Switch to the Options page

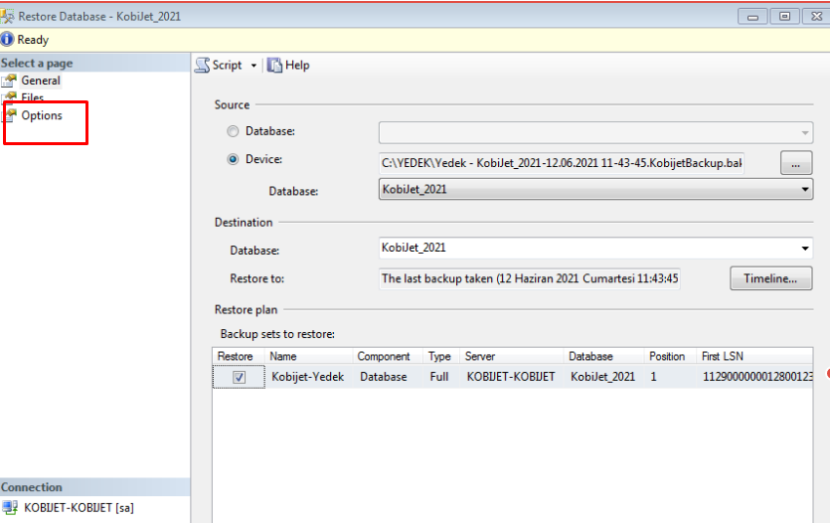(42, 115)
